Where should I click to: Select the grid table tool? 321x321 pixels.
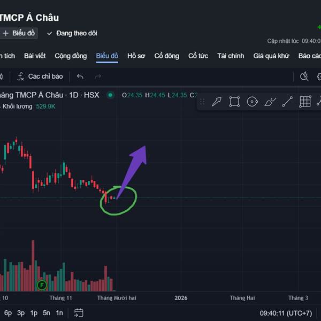point(305,102)
